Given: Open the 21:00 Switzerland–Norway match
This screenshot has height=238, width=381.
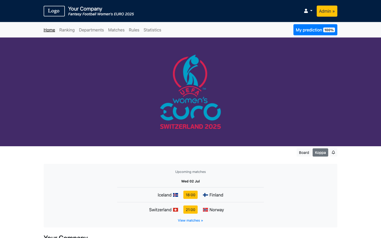Looking at the screenshot, I should tap(190, 210).
